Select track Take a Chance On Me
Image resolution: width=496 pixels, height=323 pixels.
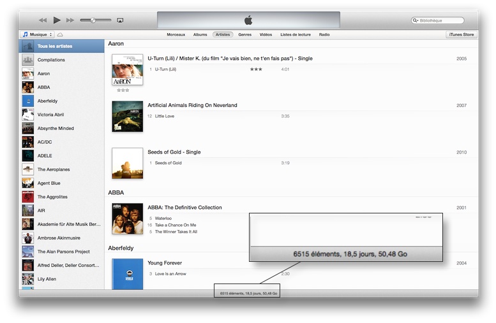pyautogui.click(x=176, y=225)
